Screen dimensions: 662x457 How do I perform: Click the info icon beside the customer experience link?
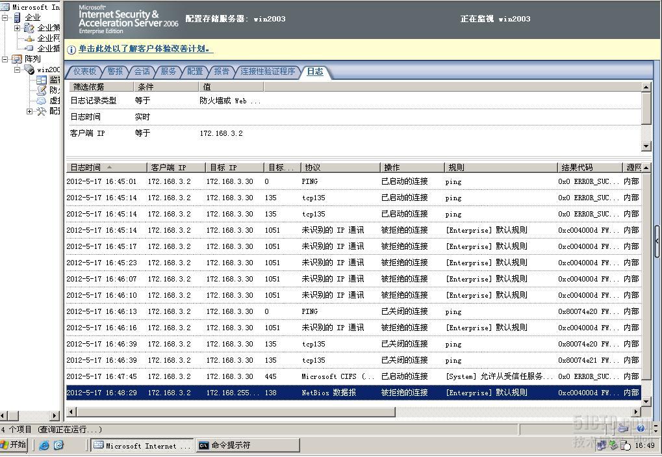click(x=71, y=49)
